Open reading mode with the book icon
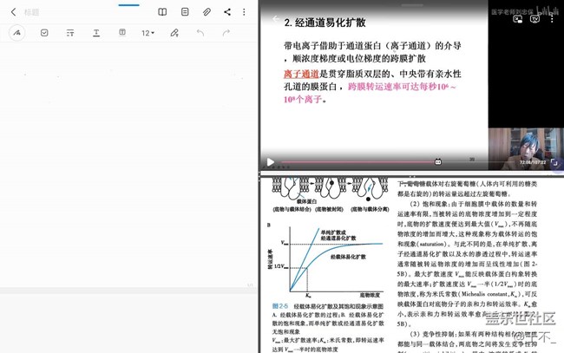Screen dimensions: 564x353 (x=162, y=12)
